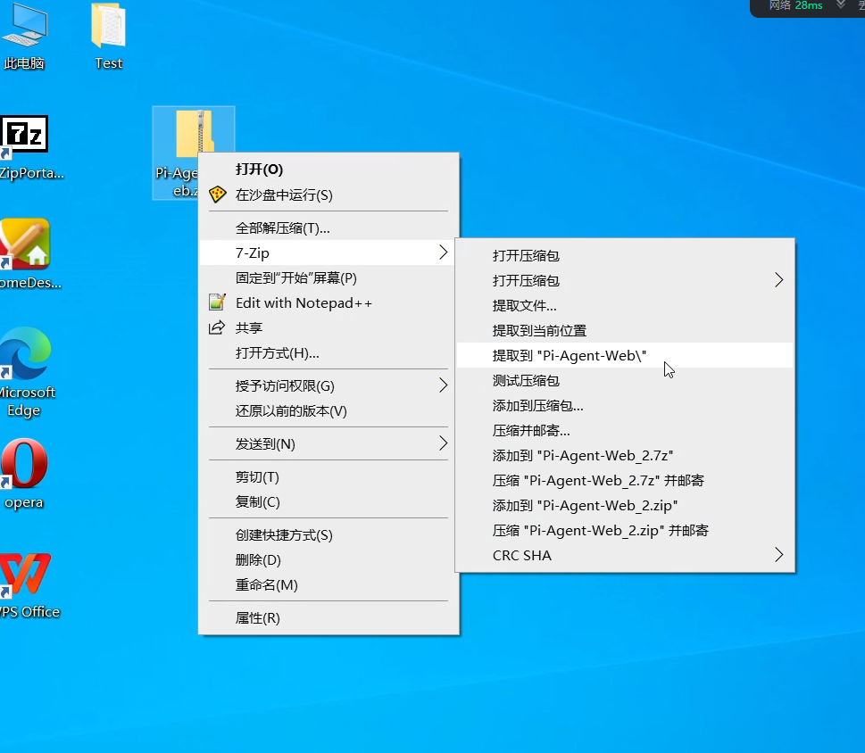Choose 压缩并邮寄... entry

625,431
